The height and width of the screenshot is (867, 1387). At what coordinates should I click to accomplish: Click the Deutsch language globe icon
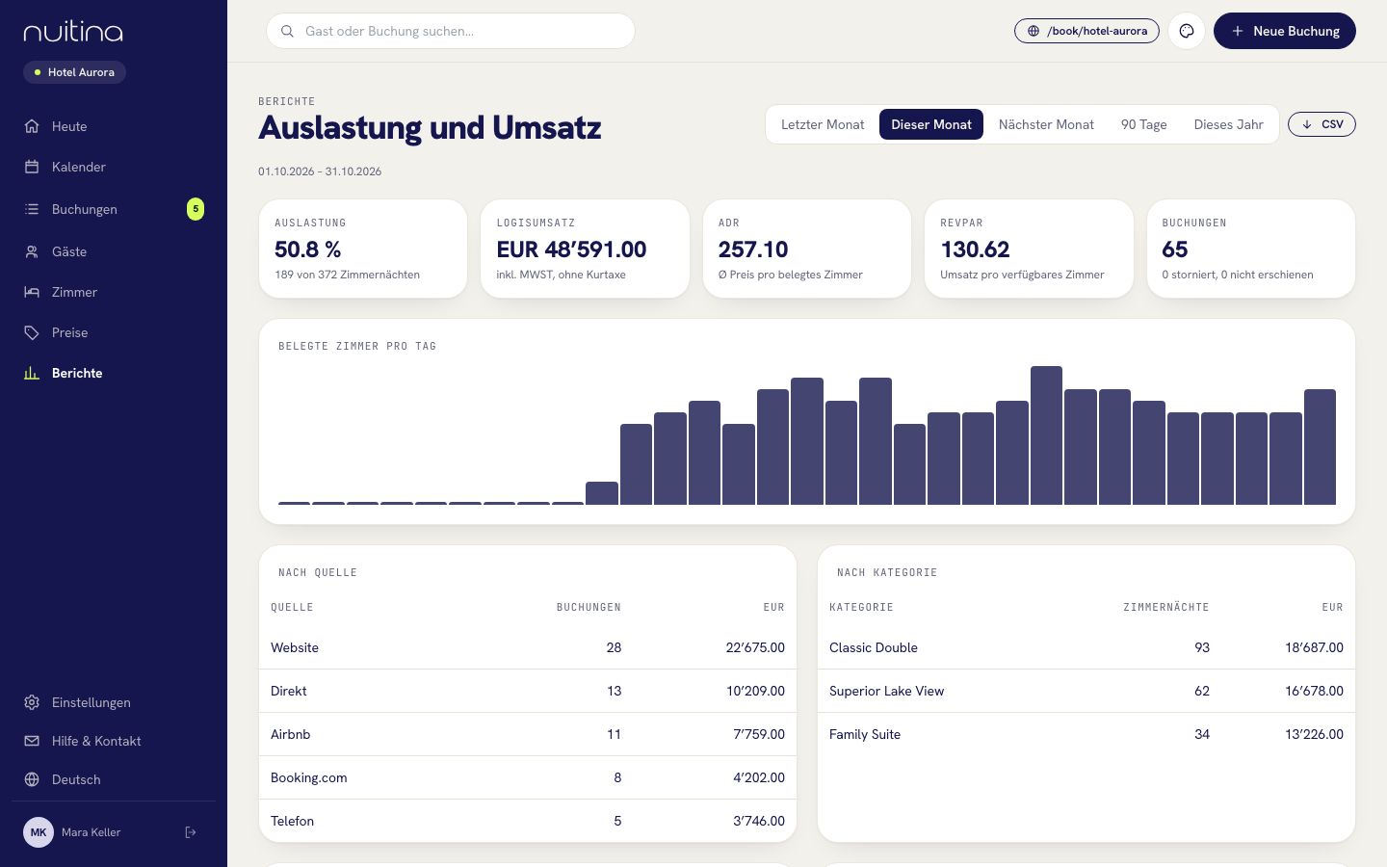tap(32, 779)
